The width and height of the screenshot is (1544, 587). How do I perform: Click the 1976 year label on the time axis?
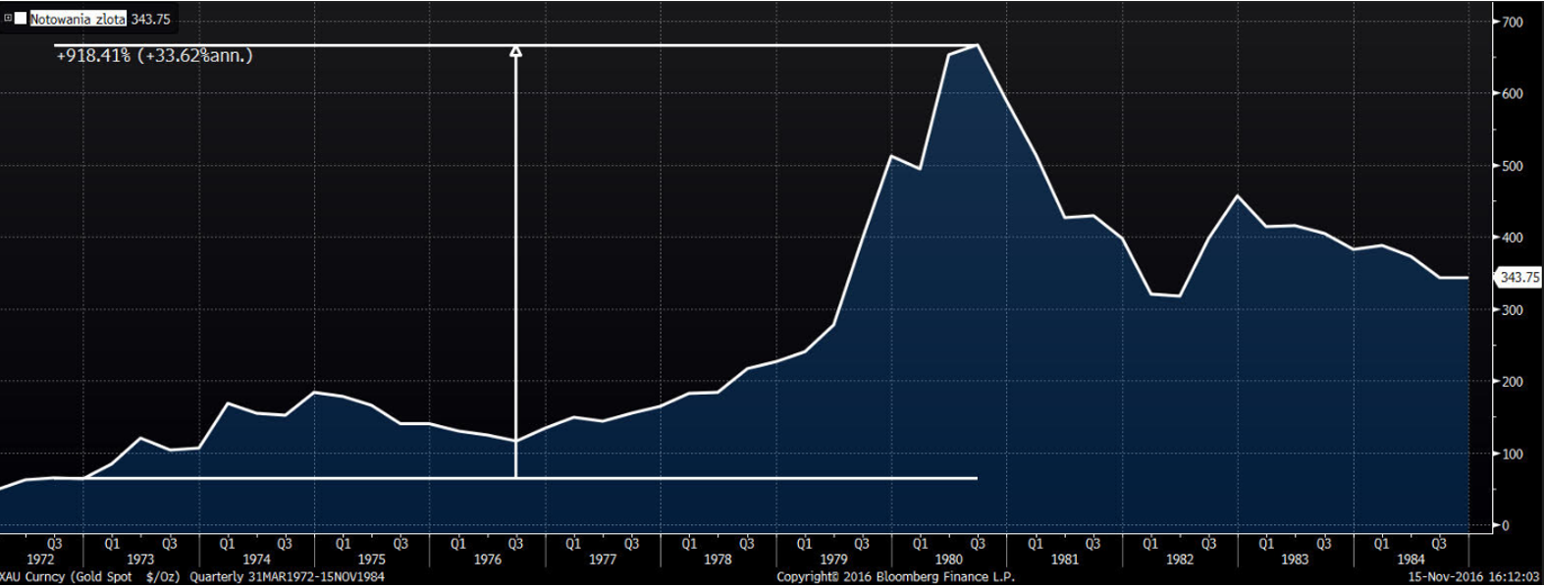487,560
